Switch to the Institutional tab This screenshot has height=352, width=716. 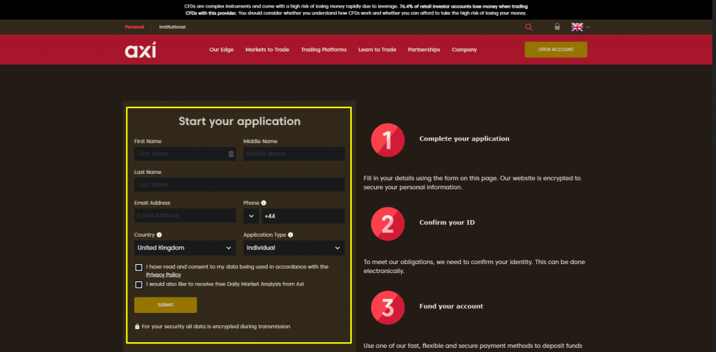tap(172, 27)
